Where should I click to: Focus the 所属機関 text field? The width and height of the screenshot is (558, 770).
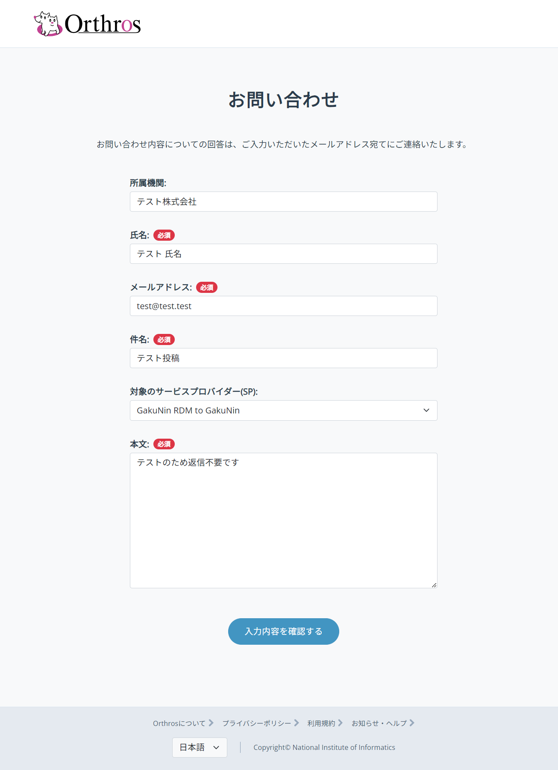[283, 202]
